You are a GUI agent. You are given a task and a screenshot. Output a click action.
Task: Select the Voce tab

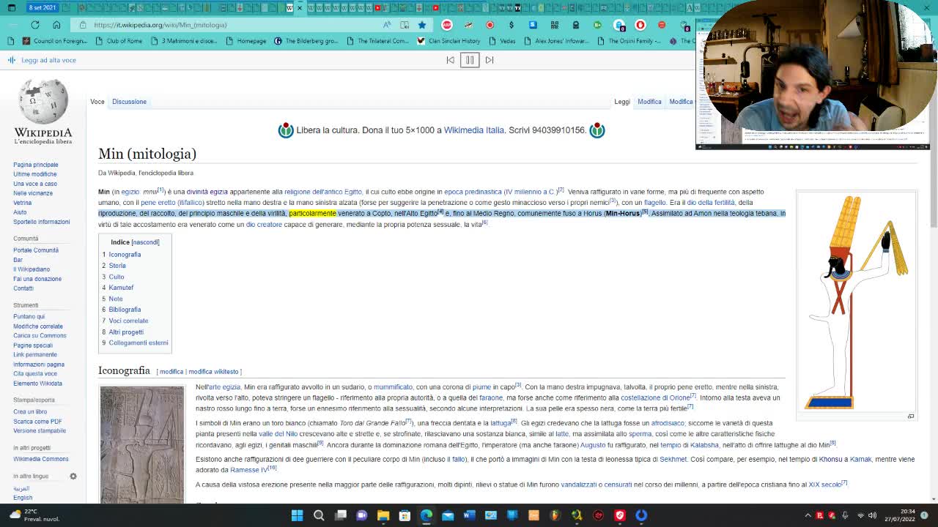[97, 102]
